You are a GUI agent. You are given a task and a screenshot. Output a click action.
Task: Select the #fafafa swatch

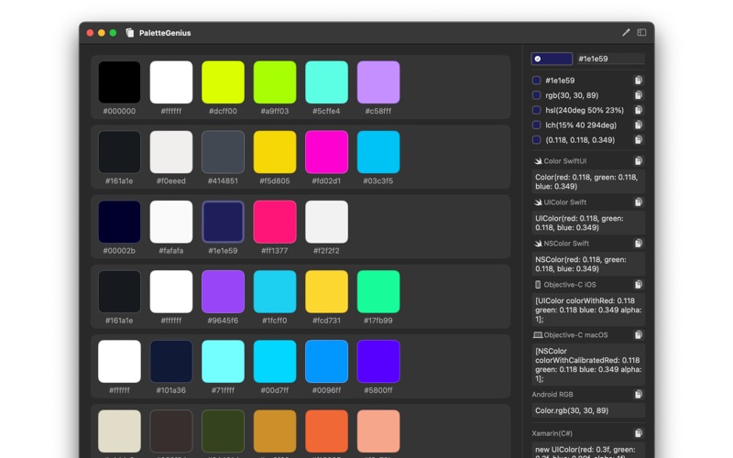(x=171, y=222)
